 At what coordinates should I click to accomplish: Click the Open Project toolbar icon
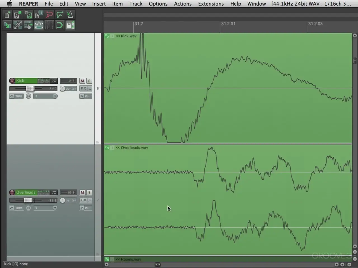pos(18,15)
